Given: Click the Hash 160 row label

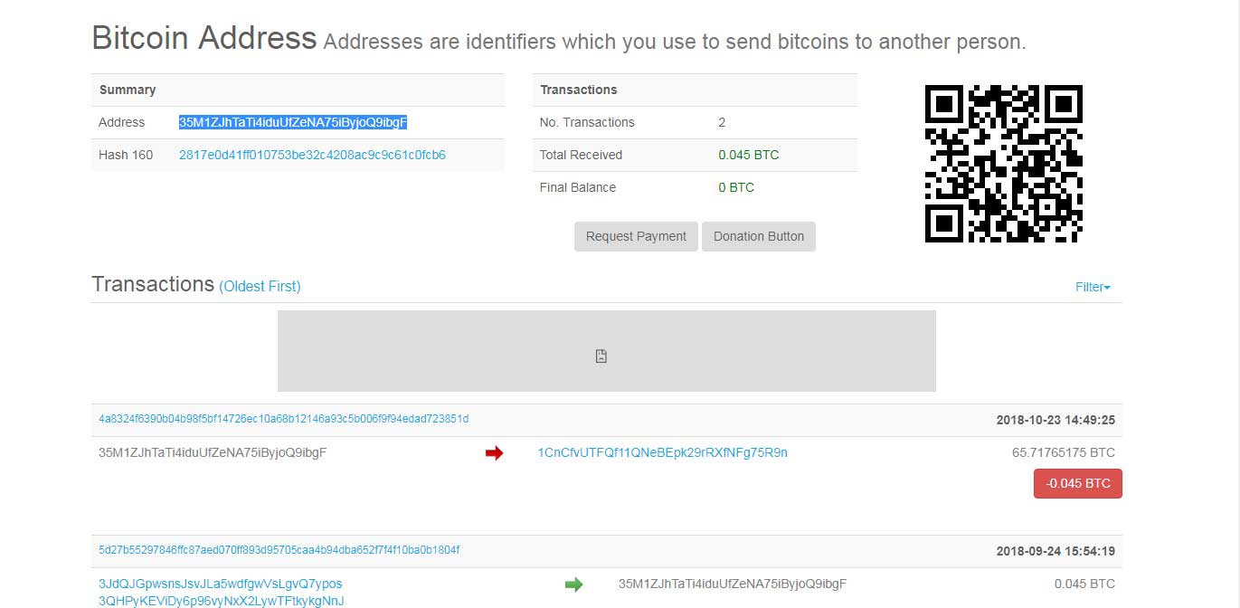Looking at the screenshot, I should coord(126,155).
